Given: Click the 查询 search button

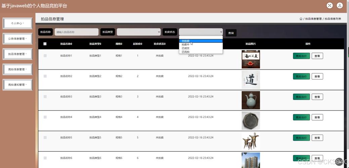Looking at the screenshot, I should click(x=231, y=33).
